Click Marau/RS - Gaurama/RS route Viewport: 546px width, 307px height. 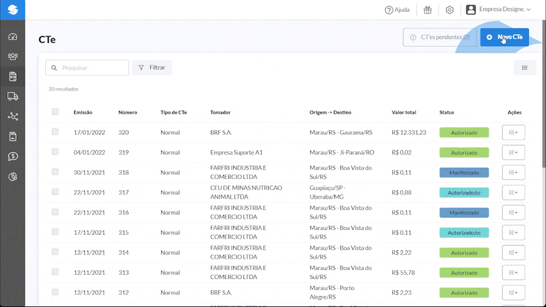click(x=341, y=133)
